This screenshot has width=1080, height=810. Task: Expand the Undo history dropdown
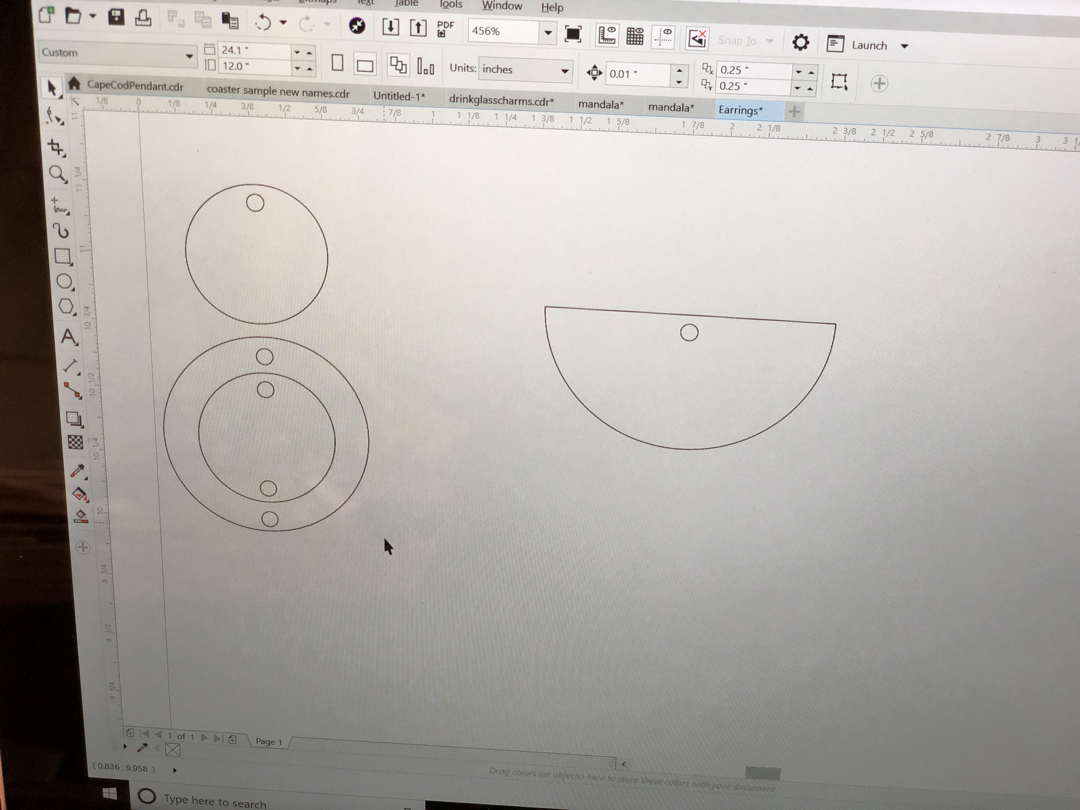[x=283, y=22]
